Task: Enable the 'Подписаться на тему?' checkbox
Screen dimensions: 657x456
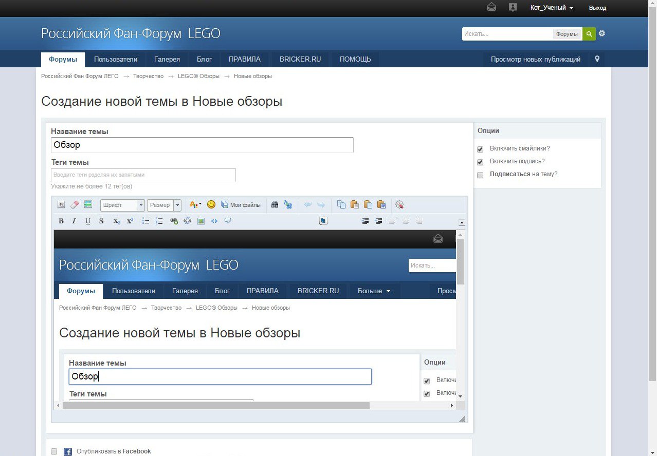Action: 480,175
